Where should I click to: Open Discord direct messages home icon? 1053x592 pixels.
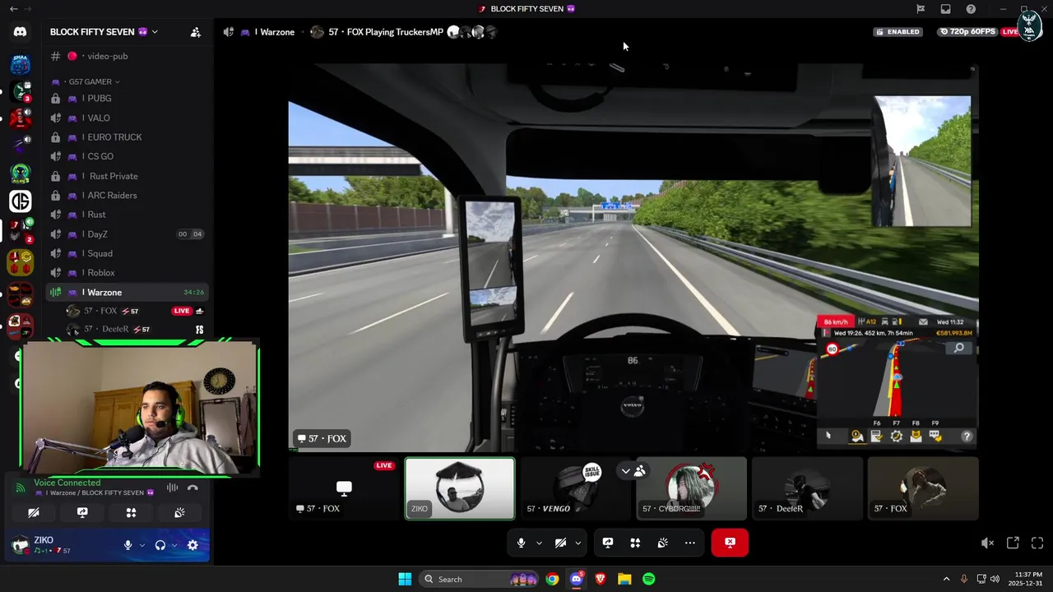(20, 32)
